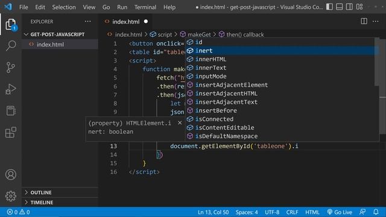
Task: Open the Run and Debug view icon
Action: (11, 89)
